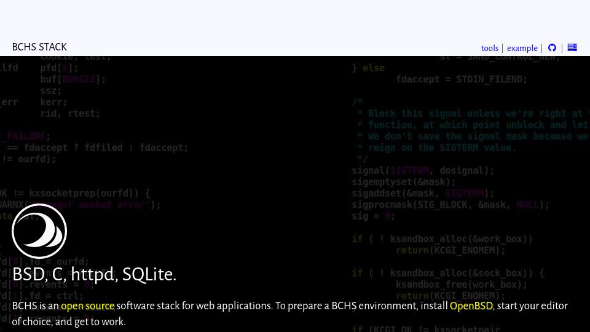Open the example page link
590x332 pixels.
click(x=522, y=48)
